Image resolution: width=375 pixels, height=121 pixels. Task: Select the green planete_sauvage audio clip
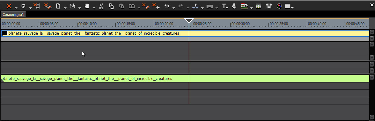tap(185, 79)
